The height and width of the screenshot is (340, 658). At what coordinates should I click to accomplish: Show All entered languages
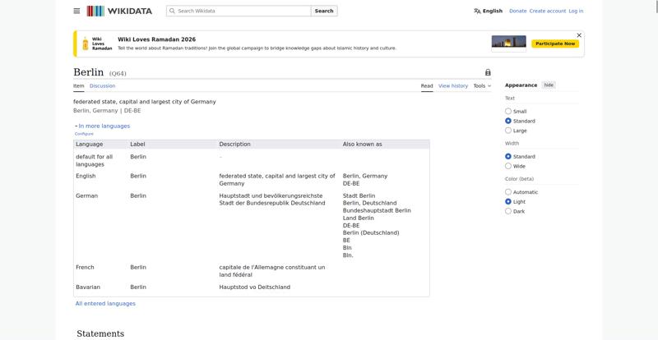point(105,303)
